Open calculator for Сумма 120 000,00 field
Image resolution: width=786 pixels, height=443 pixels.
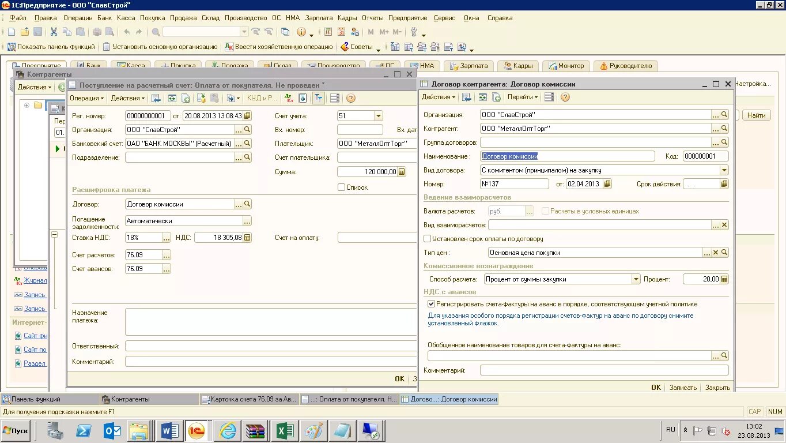[x=402, y=171]
